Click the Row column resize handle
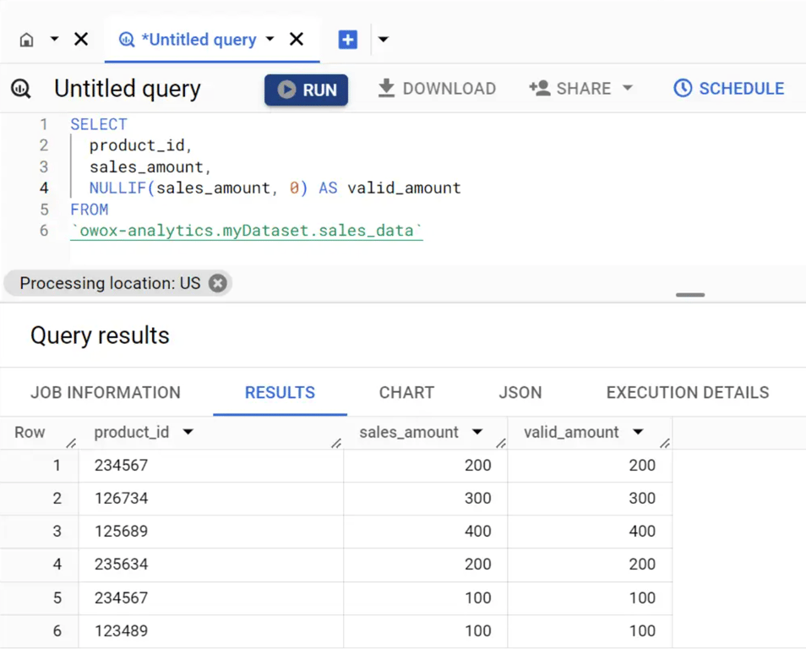The height and width of the screenshot is (649, 806). (72, 443)
